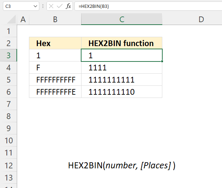
Task: Click the Enter checkmark icon in formula bar
Action: tap(60, 6)
